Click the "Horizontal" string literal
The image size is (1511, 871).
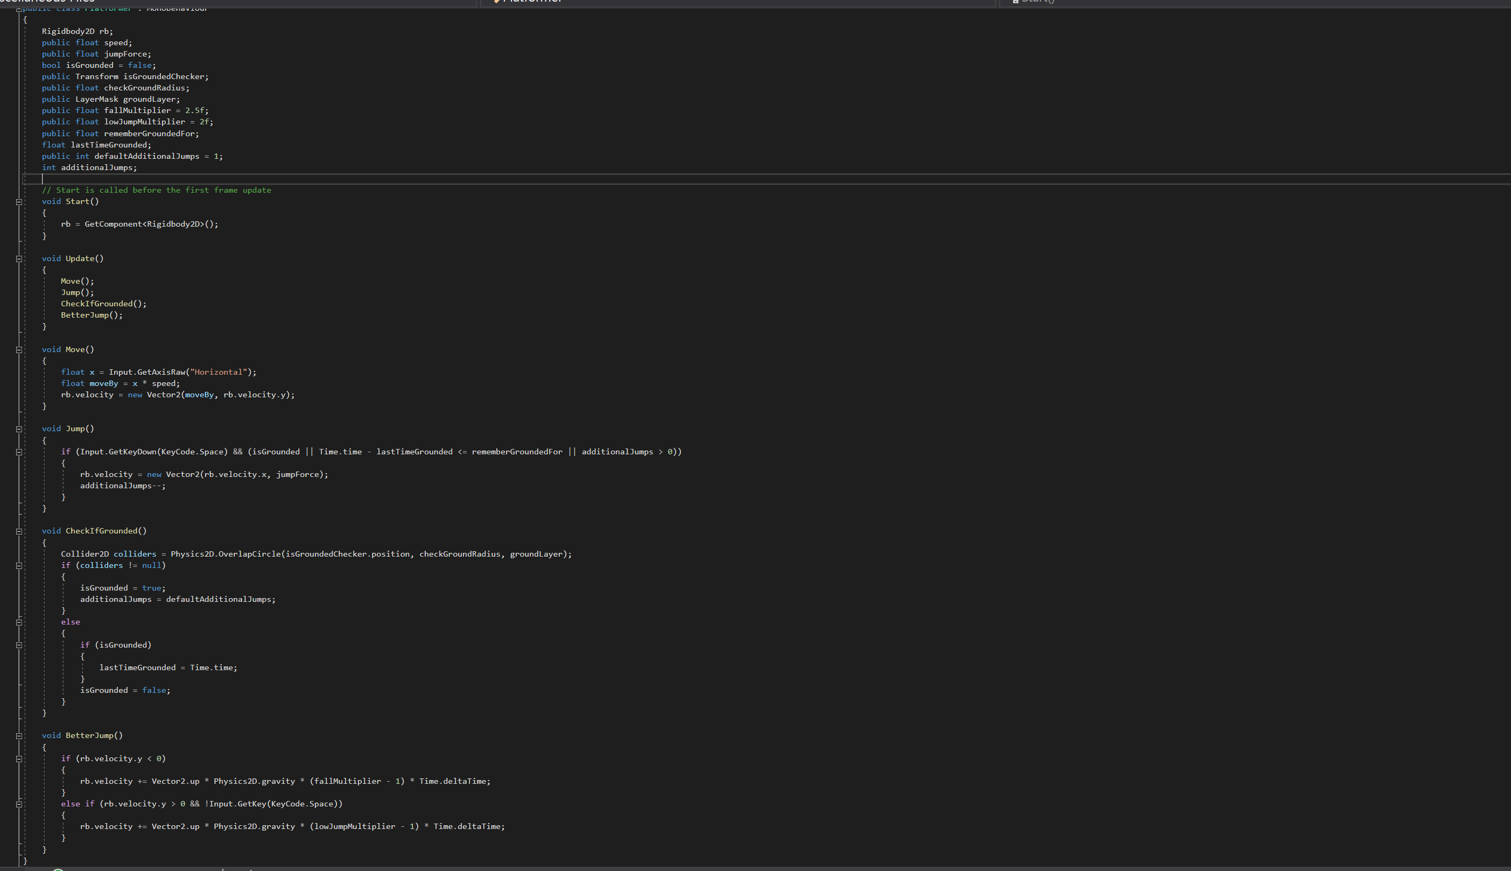tap(219, 372)
